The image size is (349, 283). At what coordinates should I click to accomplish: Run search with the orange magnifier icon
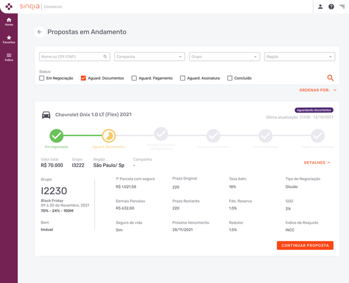point(330,78)
